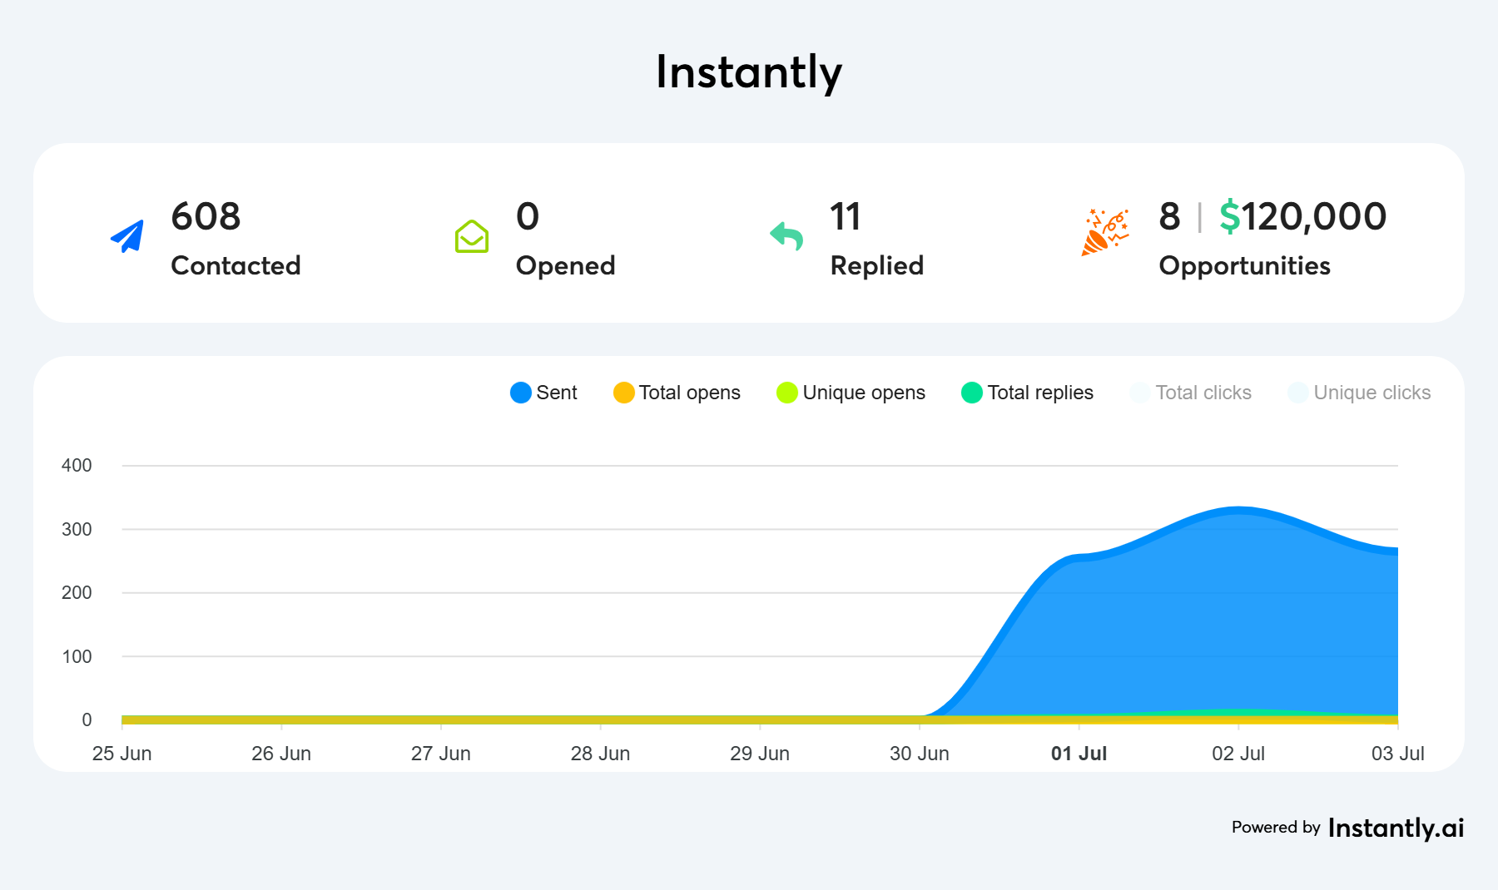Image resolution: width=1498 pixels, height=890 pixels.
Task: Click the 11 Replied count
Action: point(845,217)
